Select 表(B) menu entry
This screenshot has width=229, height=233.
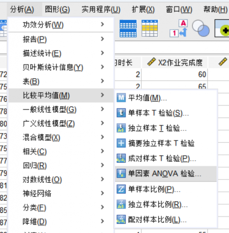coord(61,81)
